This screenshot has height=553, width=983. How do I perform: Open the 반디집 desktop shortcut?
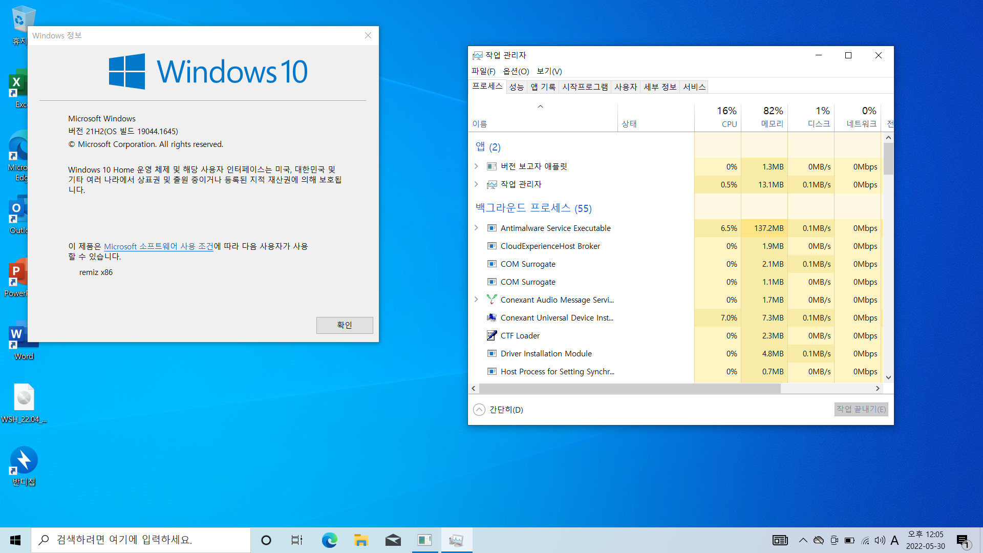pyautogui.click(x=24, y=466)
